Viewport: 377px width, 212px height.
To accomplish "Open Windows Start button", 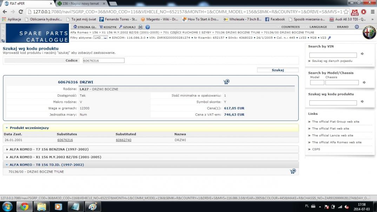I will (7, 206).
